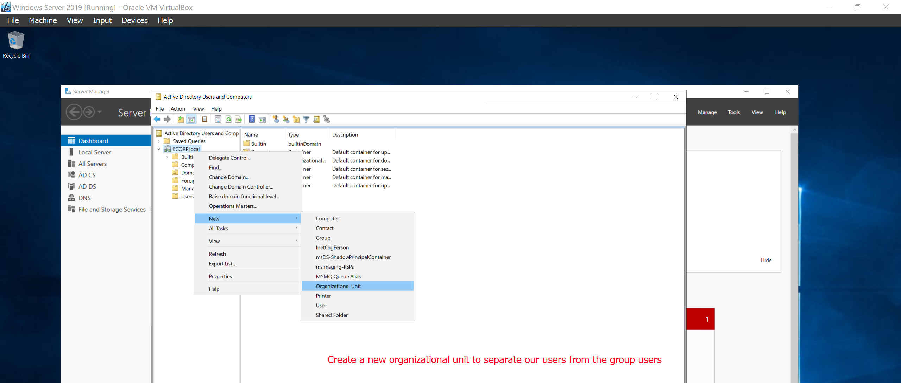Collapse the ECORP.local tree node

tap(159, 149)
